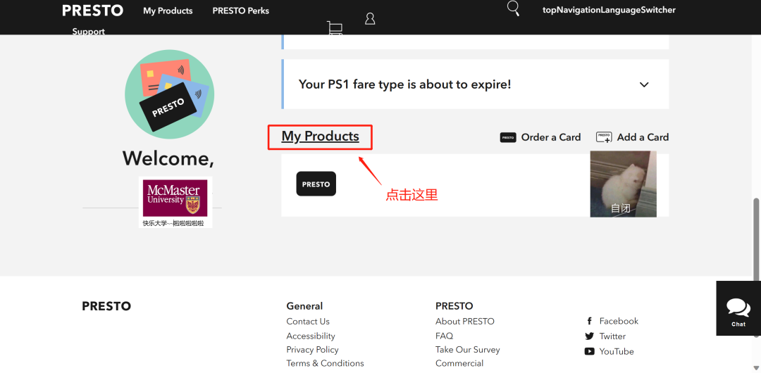The image size is (761, 373).
Task: Click the black PRESTO card icon
Action: tap(316, 184)
